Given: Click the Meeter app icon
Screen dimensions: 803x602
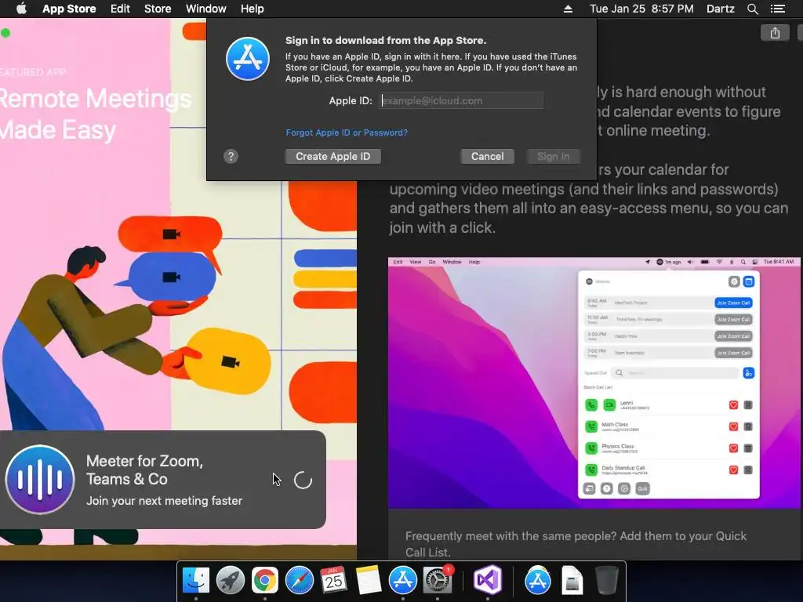Looking at the screenshot, I should (40, 479).
